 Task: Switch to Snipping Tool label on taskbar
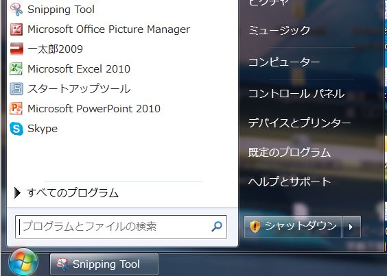(x=106, y=264)
